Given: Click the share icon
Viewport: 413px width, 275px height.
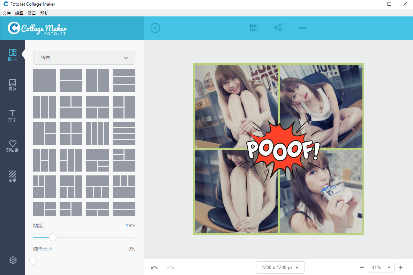Looking at the screenshot, I should tap(278, 28).
